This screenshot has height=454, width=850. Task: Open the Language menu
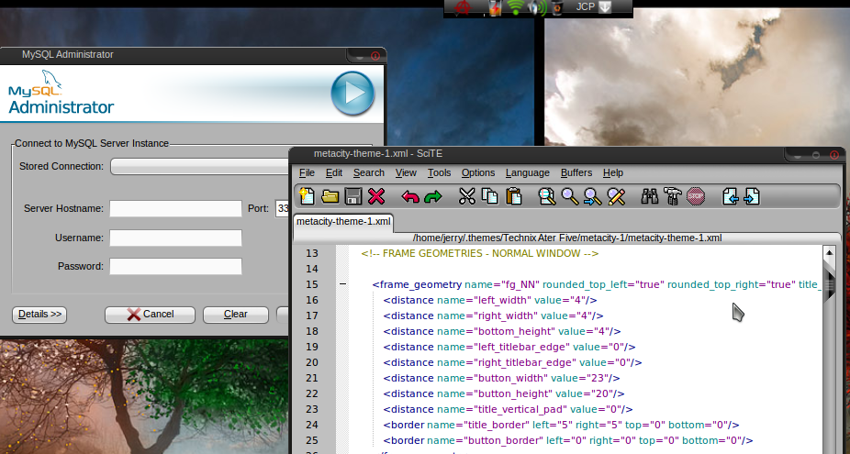pos(528,172)
